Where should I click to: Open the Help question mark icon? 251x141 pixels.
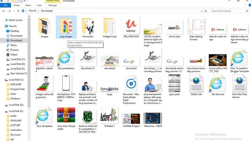(x=250, y=5)
